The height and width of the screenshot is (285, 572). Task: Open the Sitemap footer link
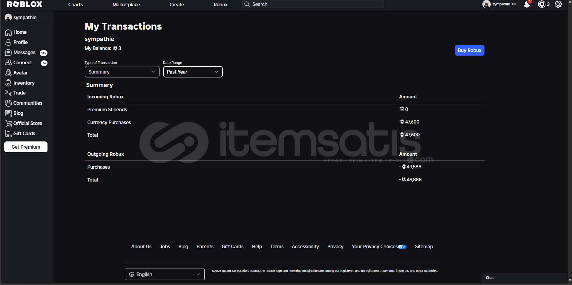[424, 246]
